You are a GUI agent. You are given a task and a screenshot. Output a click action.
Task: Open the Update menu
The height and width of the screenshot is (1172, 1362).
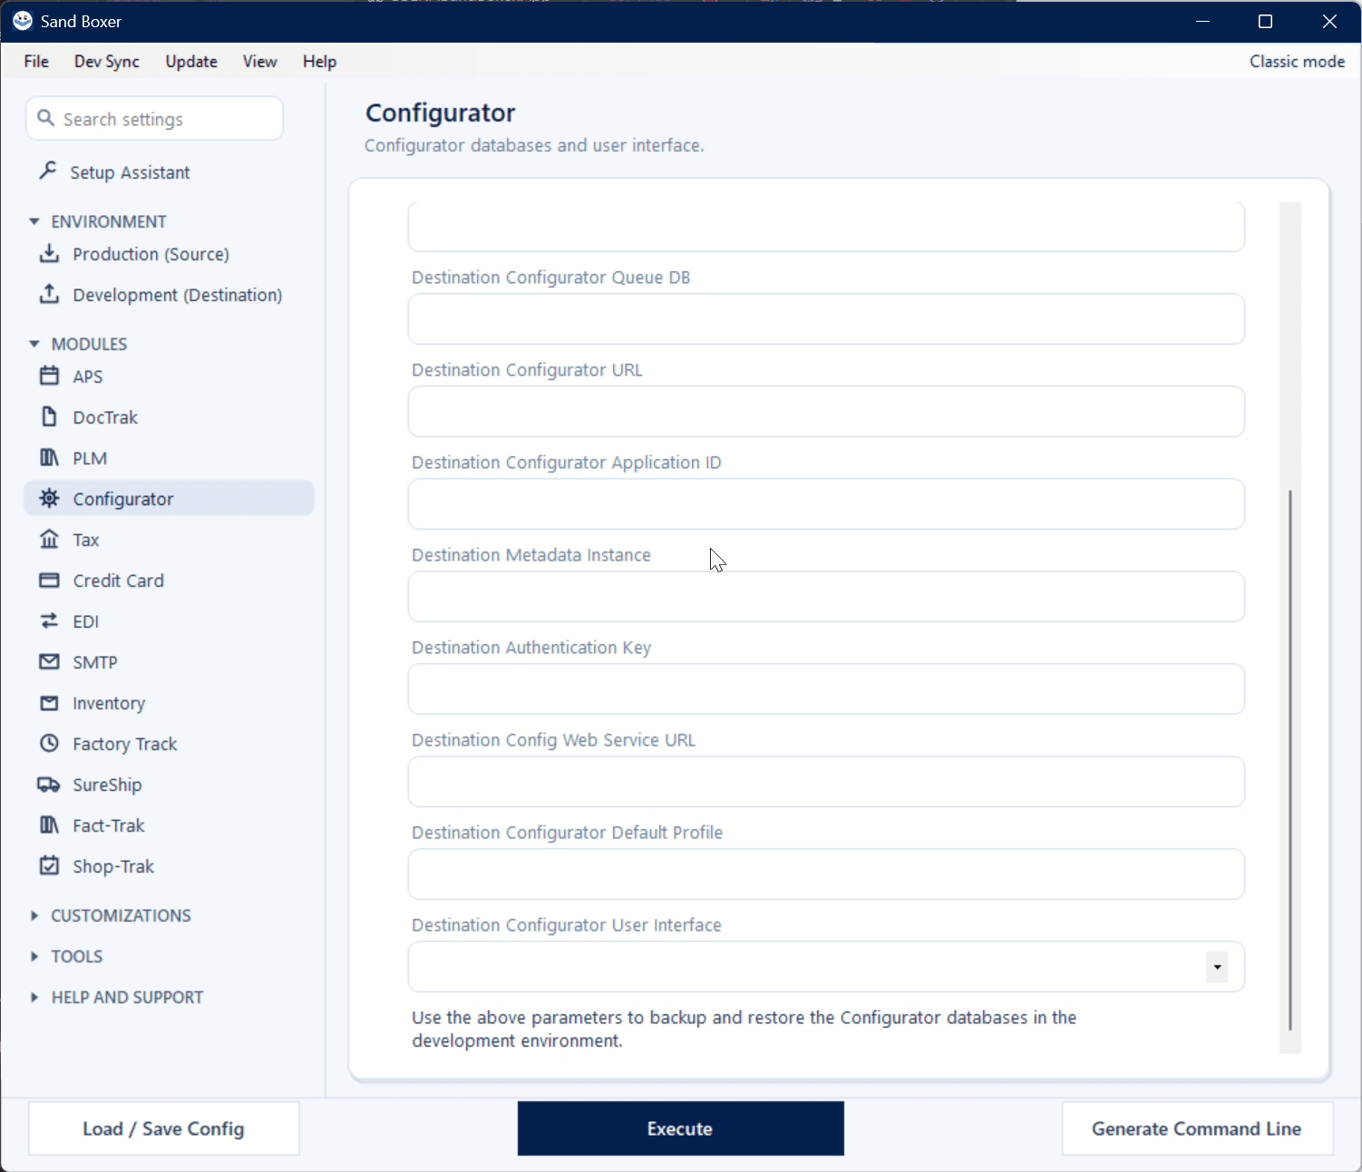coord(191,61)
